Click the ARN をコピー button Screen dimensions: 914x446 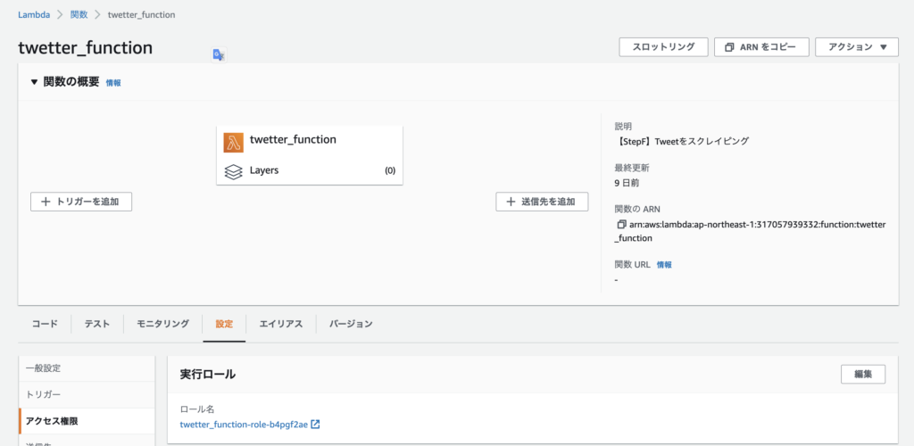[x=761, y=47]
